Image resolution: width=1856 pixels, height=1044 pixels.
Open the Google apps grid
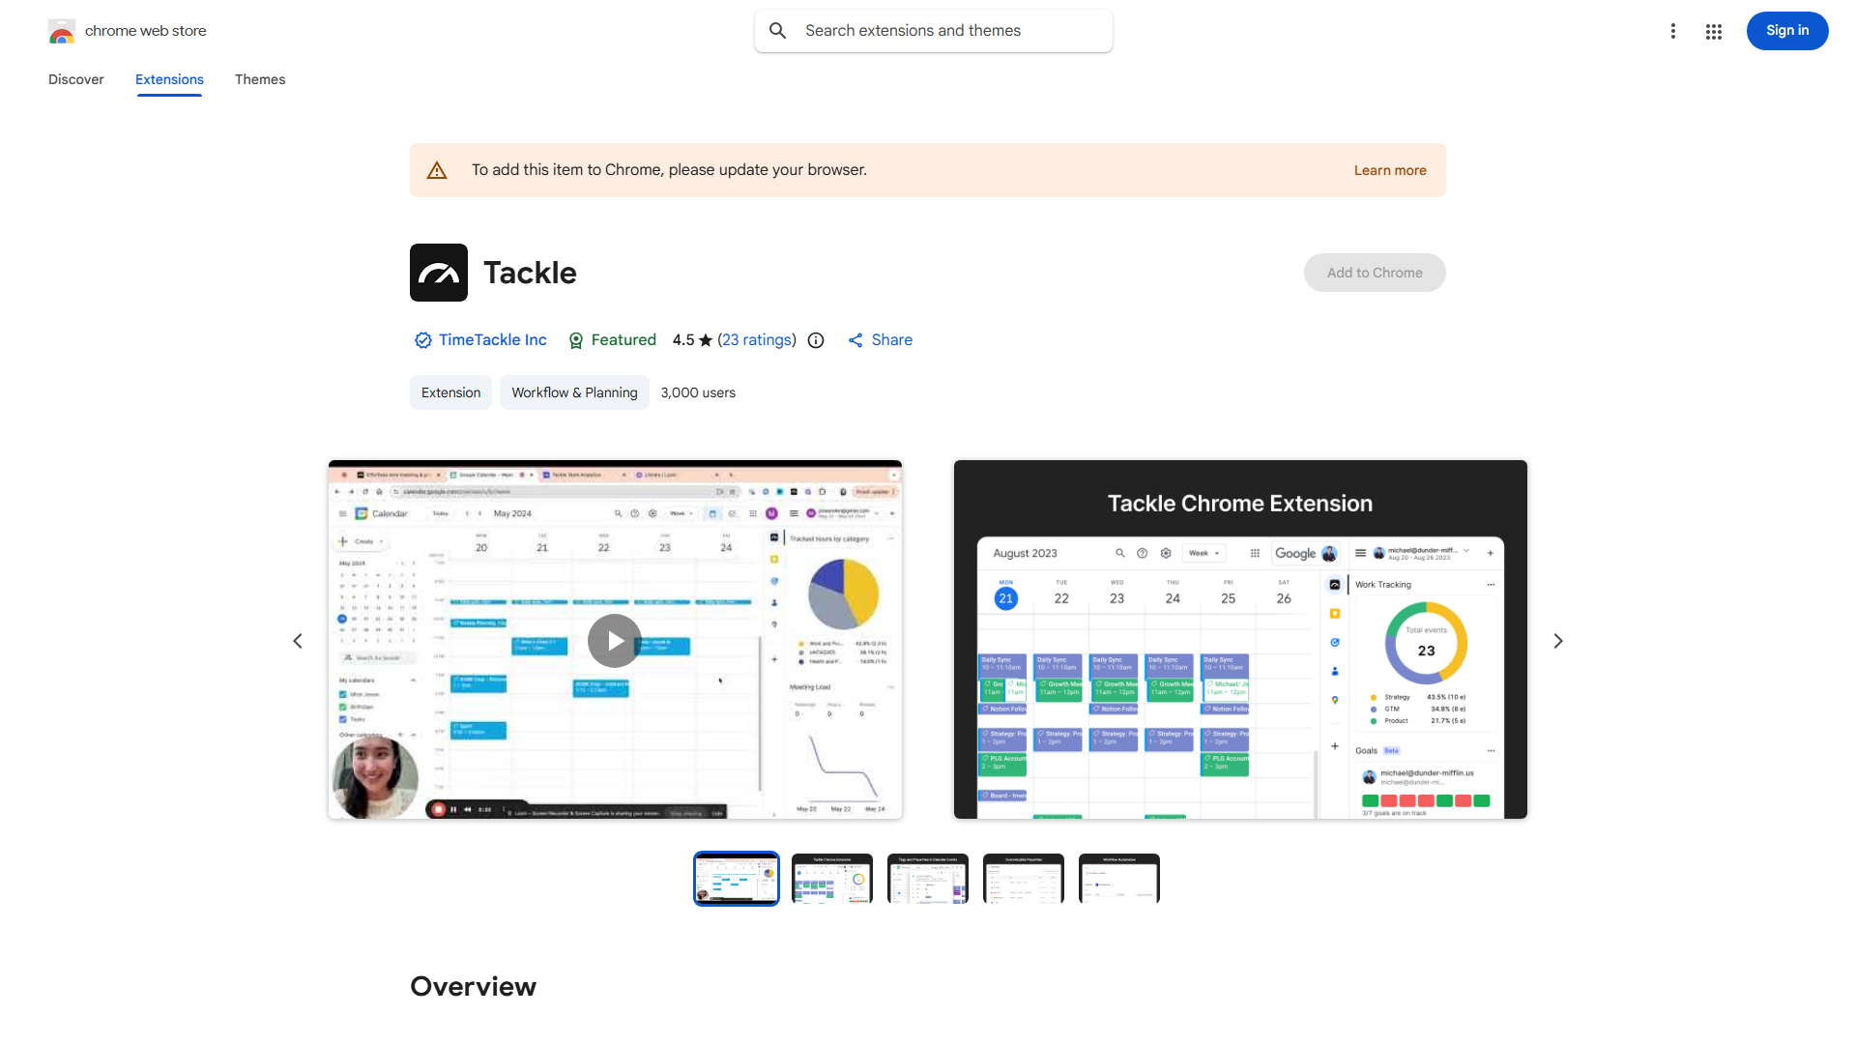click(1713, 31)
